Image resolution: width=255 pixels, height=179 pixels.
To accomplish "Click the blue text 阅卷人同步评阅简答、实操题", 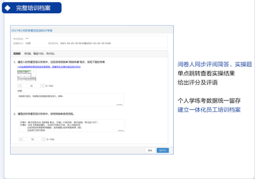I will pyautogui.click(x=215, y=64).
